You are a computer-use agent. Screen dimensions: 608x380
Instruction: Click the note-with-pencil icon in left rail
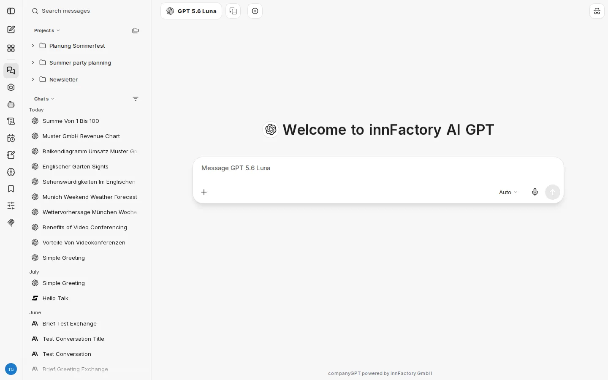(x=11, y=155)
